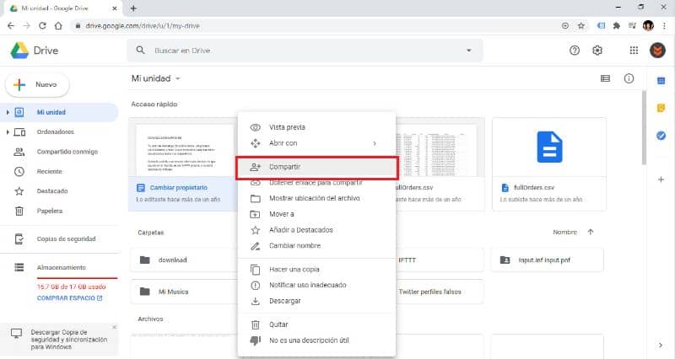Click in Buscar en Drive field
This screenshot has width=675, height=359.
click(x=305, y=51)
